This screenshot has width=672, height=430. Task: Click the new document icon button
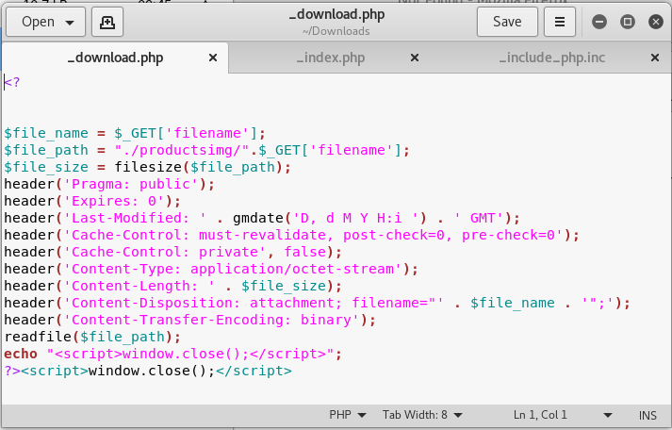[x=107, y=22]
